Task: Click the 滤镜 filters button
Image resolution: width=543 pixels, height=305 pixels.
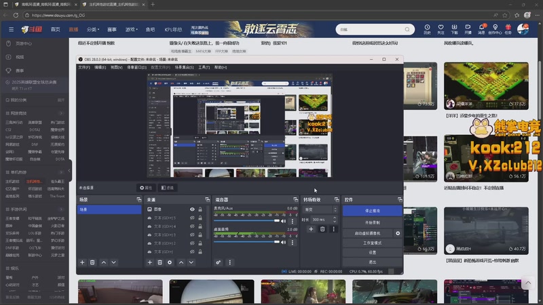Action: 168,188
